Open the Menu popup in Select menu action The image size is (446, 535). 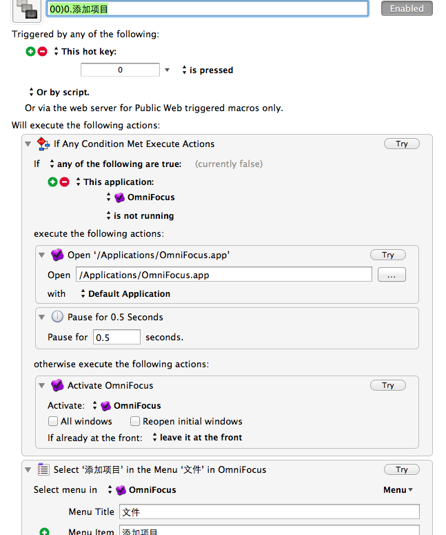point(398,490)
